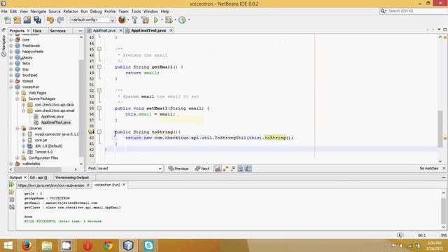Open the subversion output tab

[x=51, y=185]
